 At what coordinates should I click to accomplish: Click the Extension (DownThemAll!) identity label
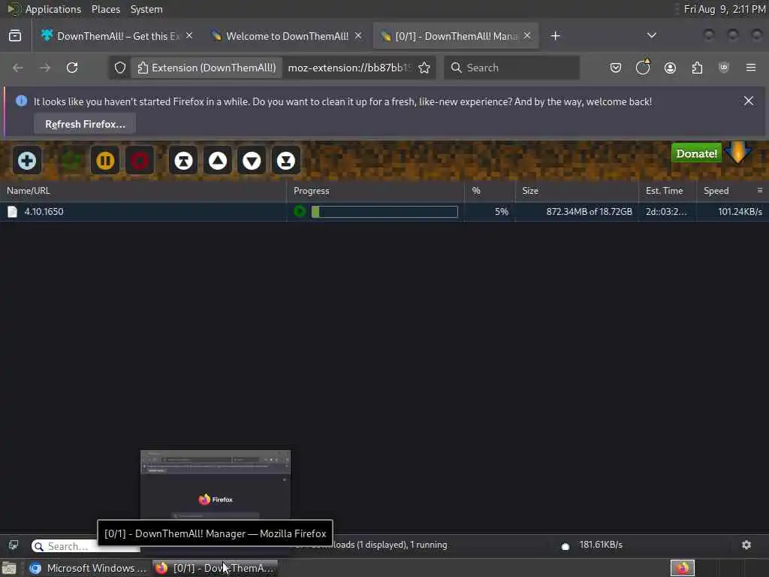click(207, 68)
